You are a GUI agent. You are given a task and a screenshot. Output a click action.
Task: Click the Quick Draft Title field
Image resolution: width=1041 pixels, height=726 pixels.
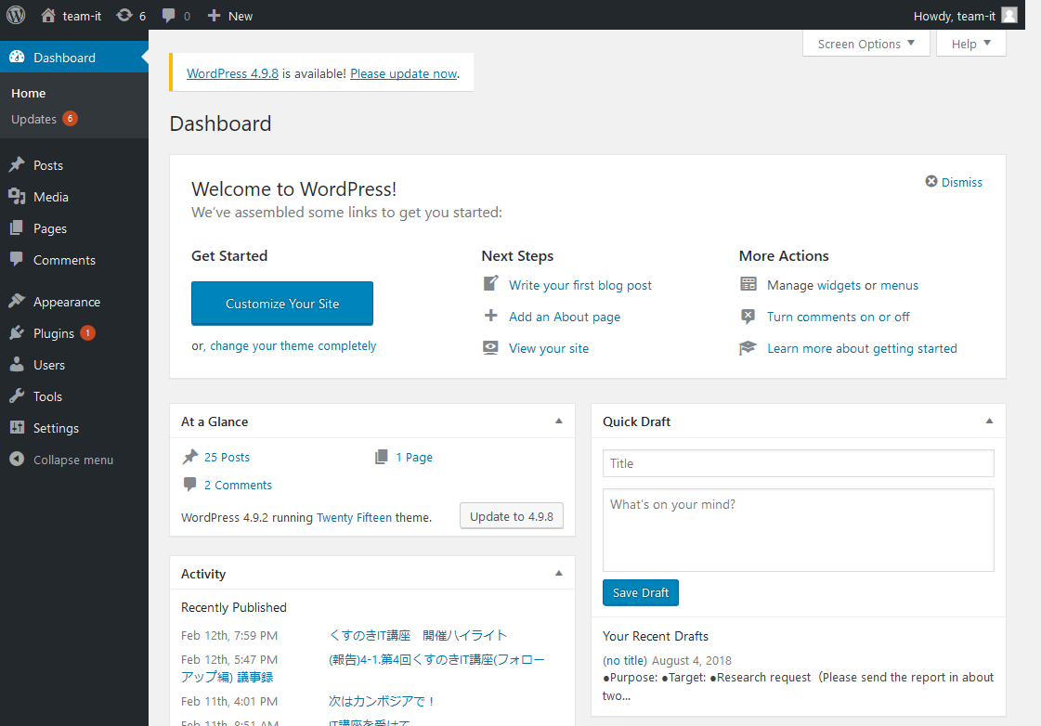point(798,463)
